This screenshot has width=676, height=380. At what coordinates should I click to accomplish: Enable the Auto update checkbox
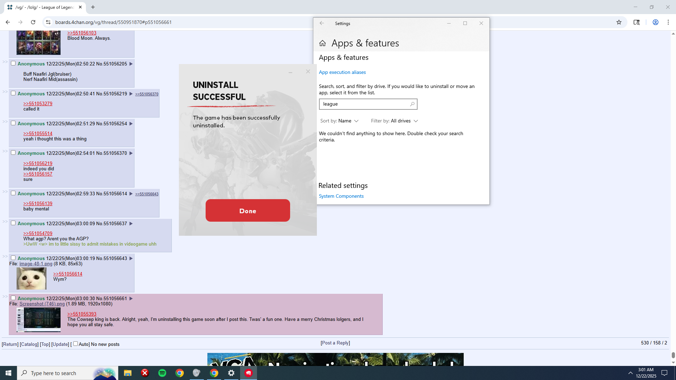pos(75,344)
